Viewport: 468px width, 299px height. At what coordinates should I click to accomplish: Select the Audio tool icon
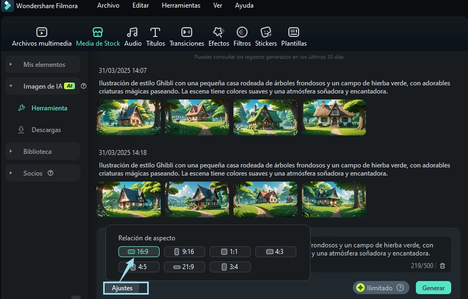(x=132, y=33)
